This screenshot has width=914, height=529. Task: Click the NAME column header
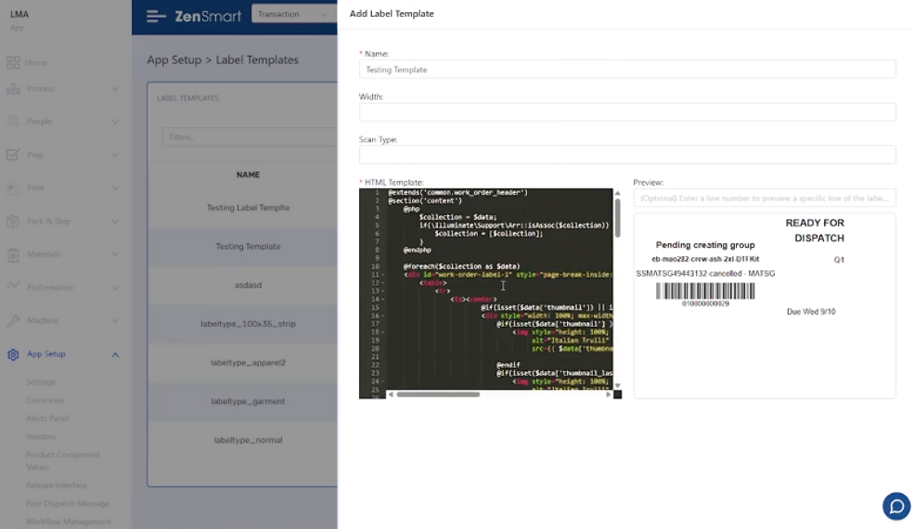248,174
